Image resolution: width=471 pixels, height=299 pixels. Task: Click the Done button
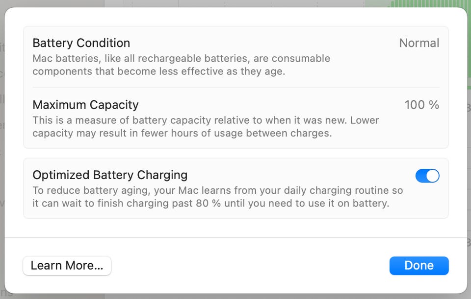tap(419, 266)
